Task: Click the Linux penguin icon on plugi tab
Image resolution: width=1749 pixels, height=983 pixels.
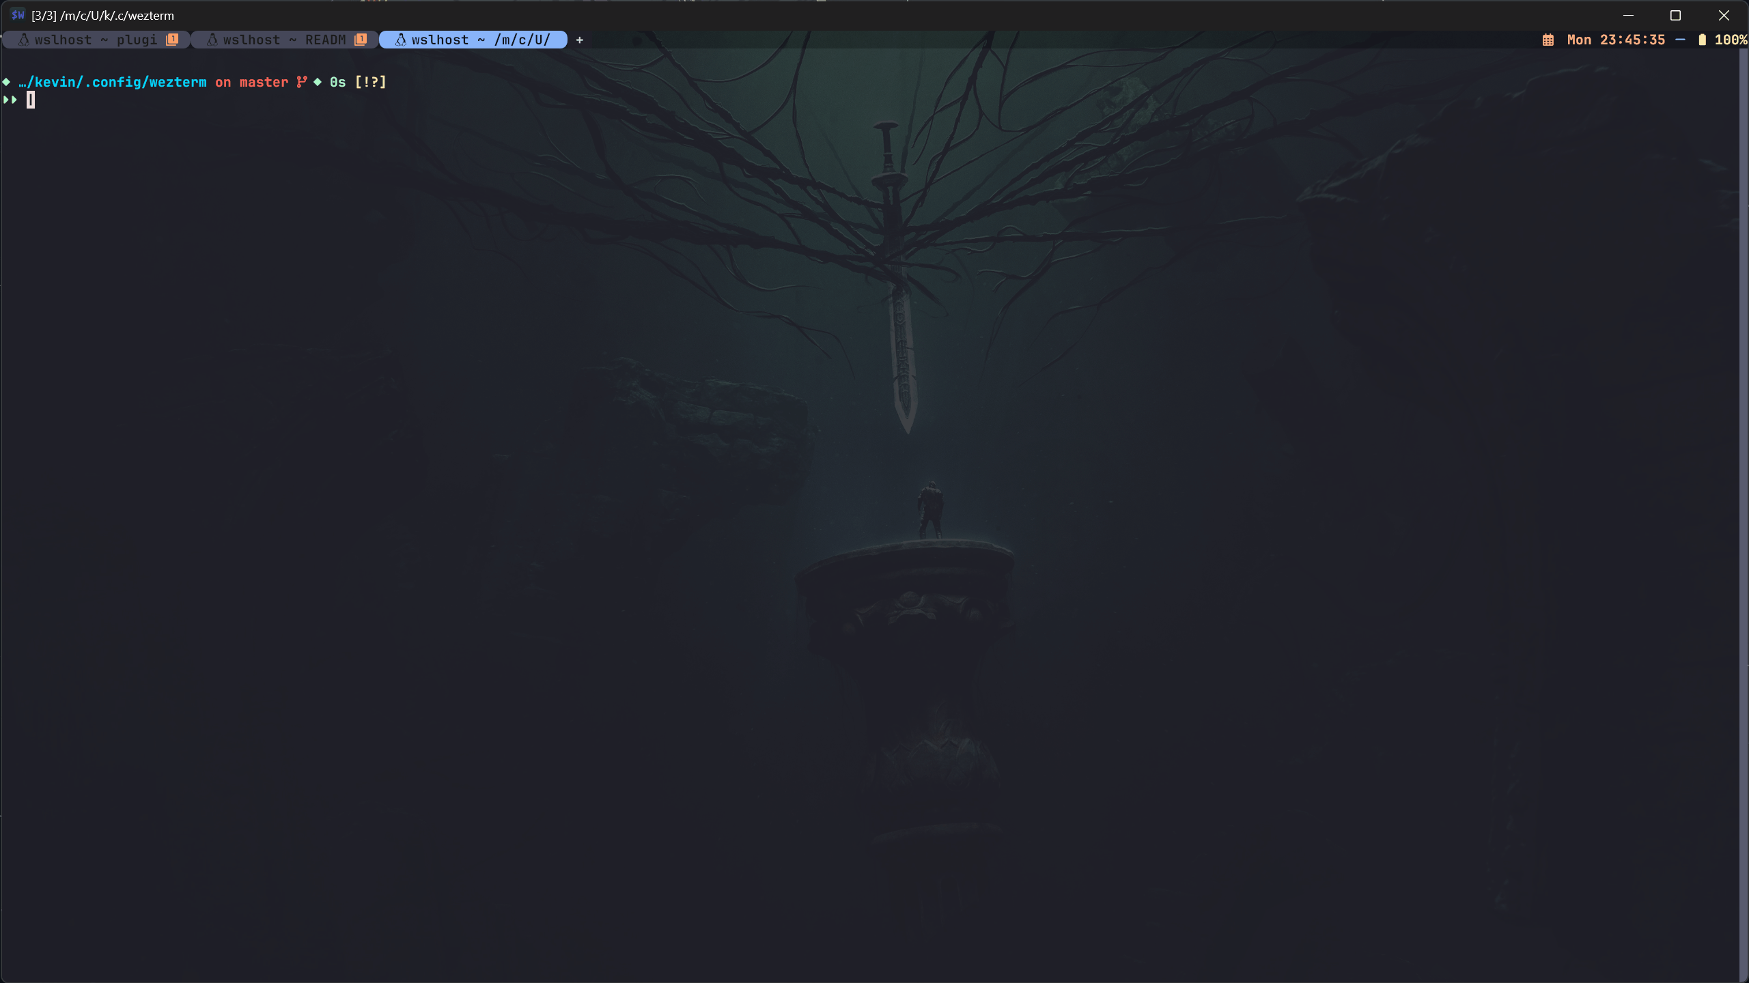Action: pos(24,40)
